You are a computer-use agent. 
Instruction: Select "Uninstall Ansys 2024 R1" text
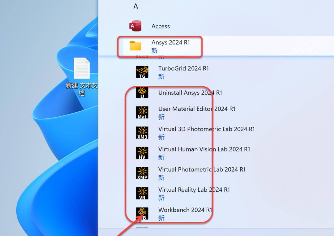point(190,93)
